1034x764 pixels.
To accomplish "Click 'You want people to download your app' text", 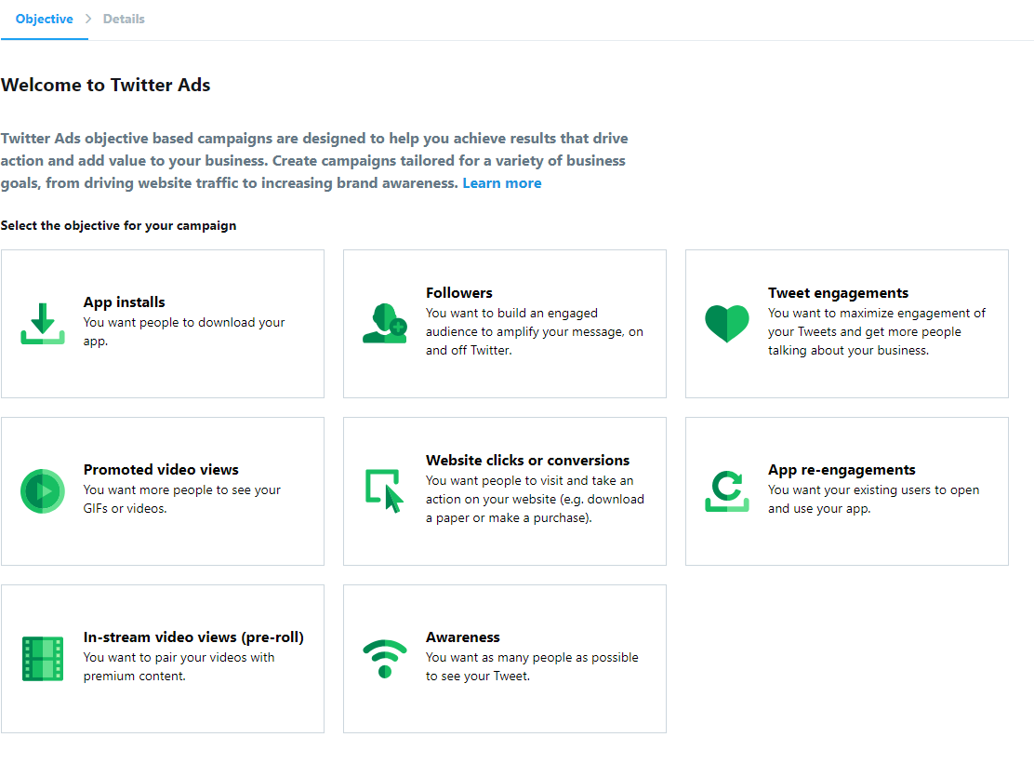I will click(x=184, y=332).
